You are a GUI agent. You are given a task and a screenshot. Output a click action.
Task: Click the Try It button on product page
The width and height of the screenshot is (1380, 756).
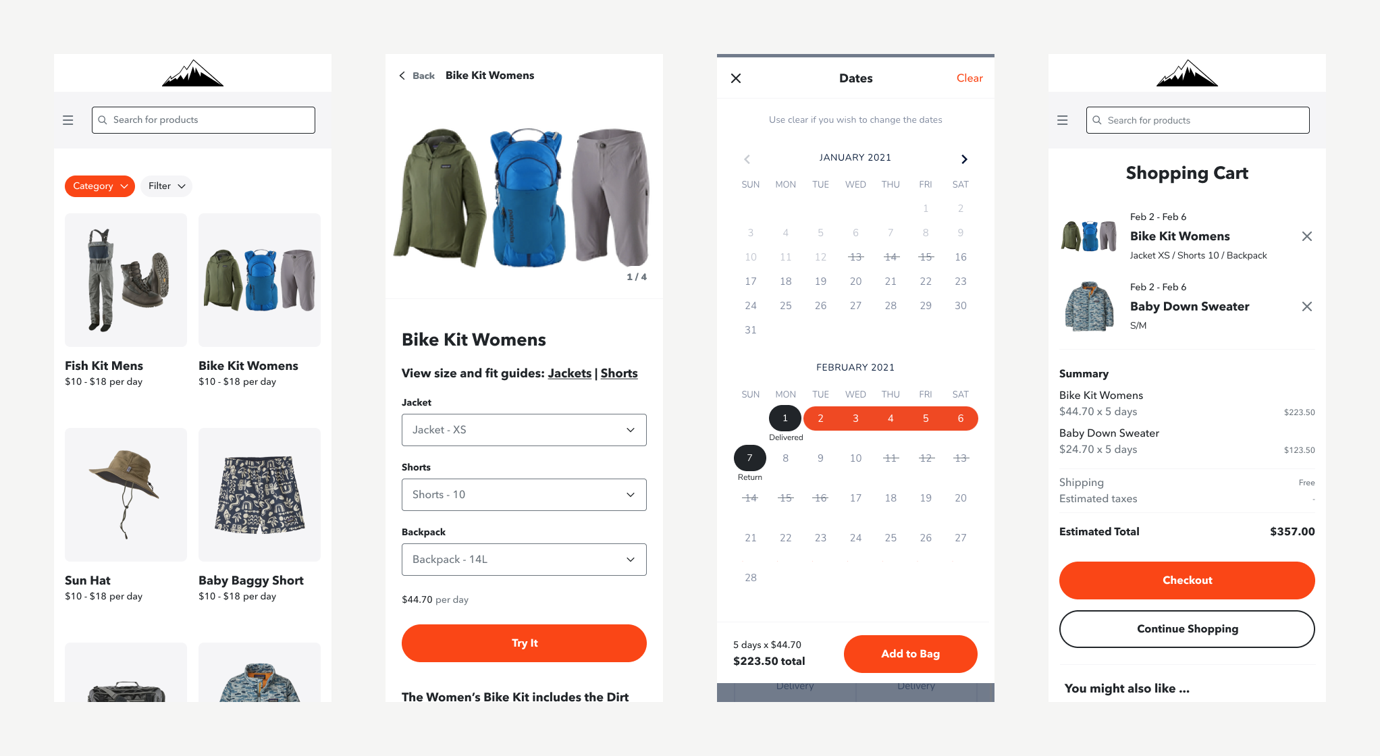pos(523,643)
